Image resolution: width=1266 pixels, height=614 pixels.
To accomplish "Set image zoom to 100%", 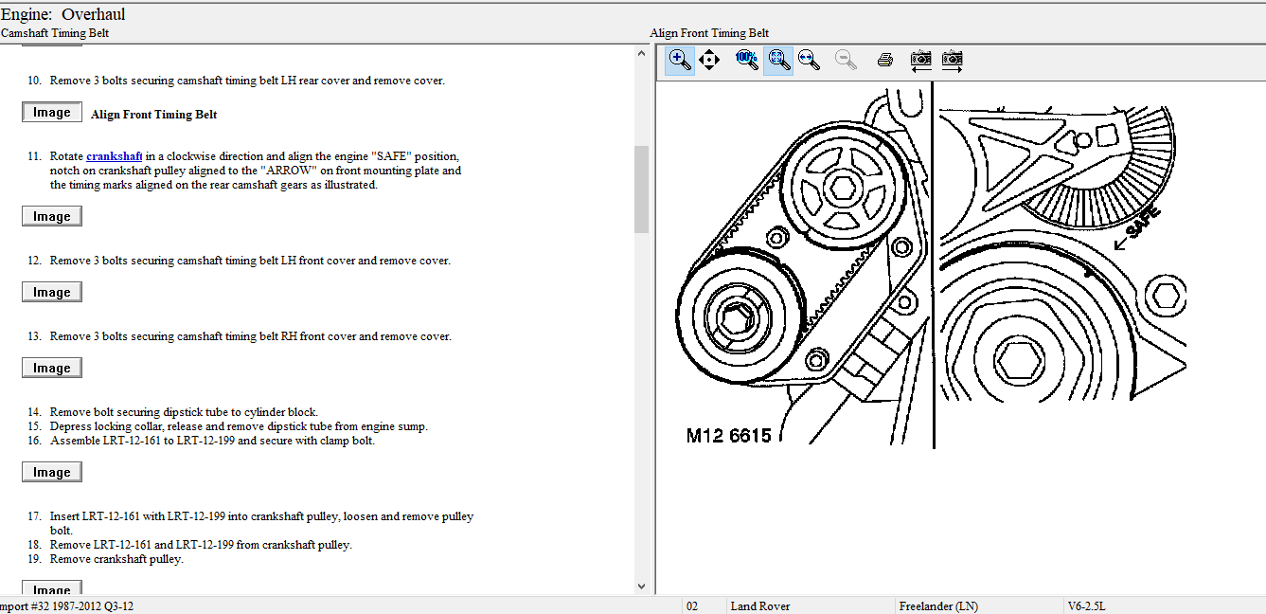I will (746, 60).
